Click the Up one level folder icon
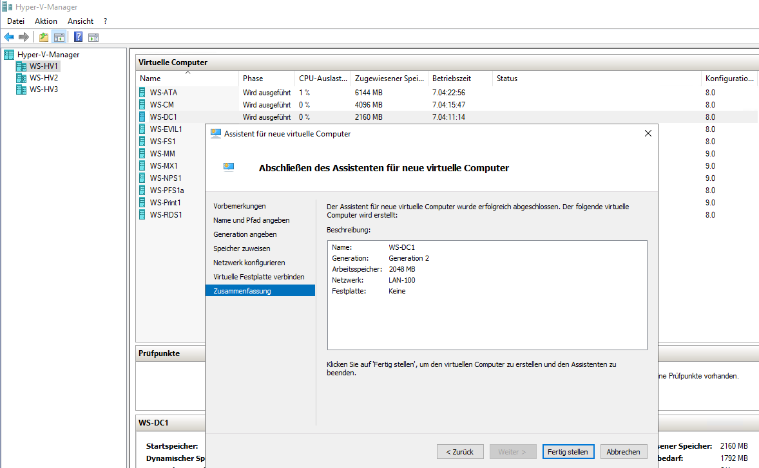Image resolution: width=759 pixels, height=468 pixels. [x=44, y=37]
